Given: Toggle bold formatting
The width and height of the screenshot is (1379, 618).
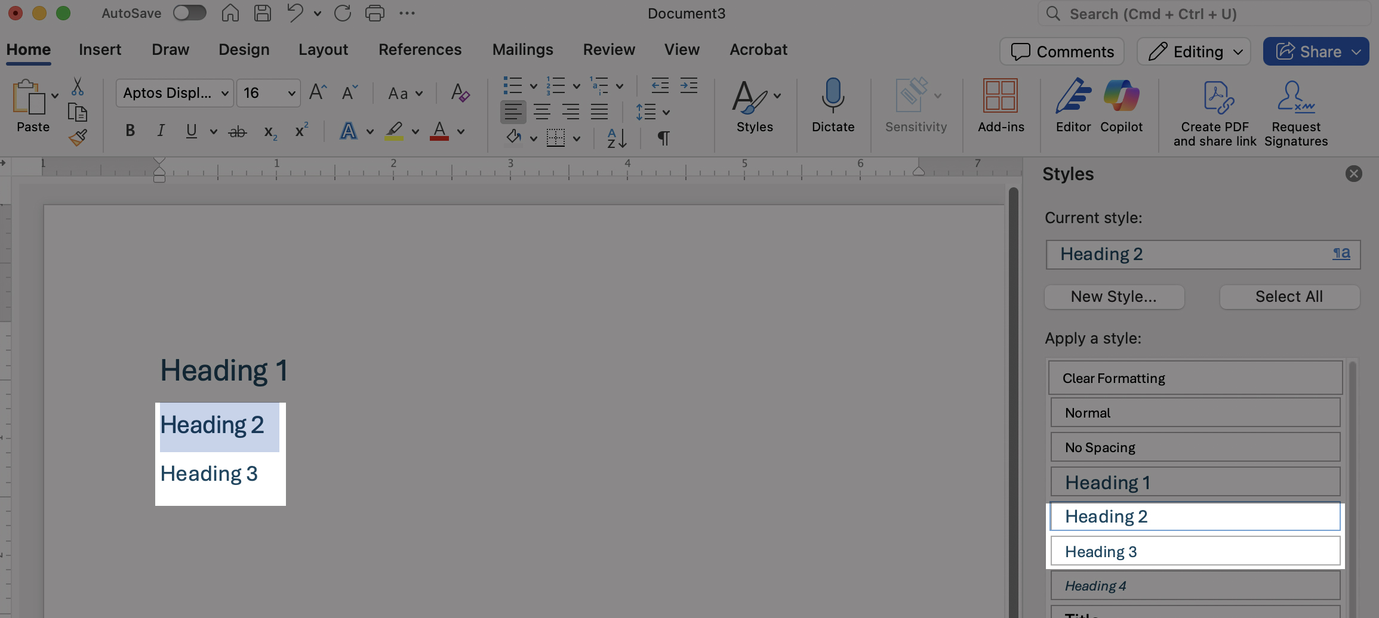Looking at the screenshot, I should tap(130, 131).
